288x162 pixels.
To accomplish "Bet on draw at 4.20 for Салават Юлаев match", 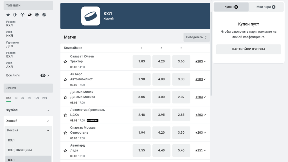I will [161, 61].
